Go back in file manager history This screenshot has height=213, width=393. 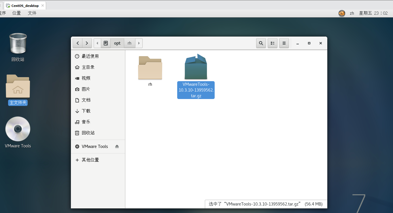[78, 43]
